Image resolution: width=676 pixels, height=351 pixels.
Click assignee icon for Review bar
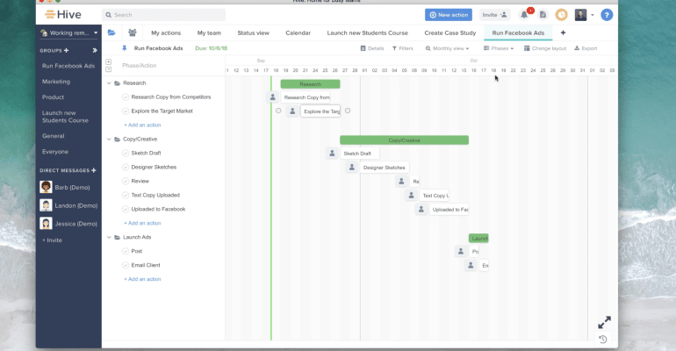pos(401,182)
